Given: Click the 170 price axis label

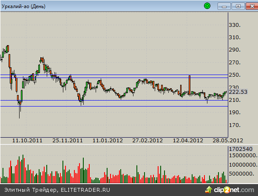Looking at the screenshot, I should click(x=235, y=125).
